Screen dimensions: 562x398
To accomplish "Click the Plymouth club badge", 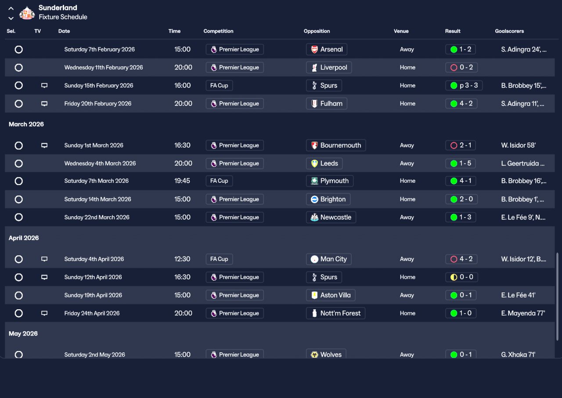I will coord(314,181).
